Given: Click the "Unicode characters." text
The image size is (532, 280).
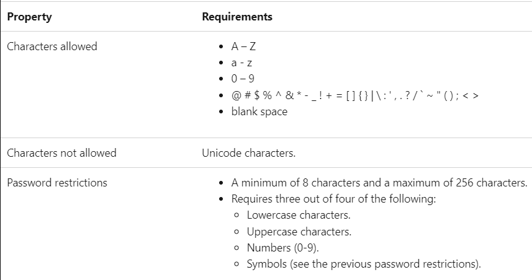Looking at the screenshot, I should (x=248, y=152).
